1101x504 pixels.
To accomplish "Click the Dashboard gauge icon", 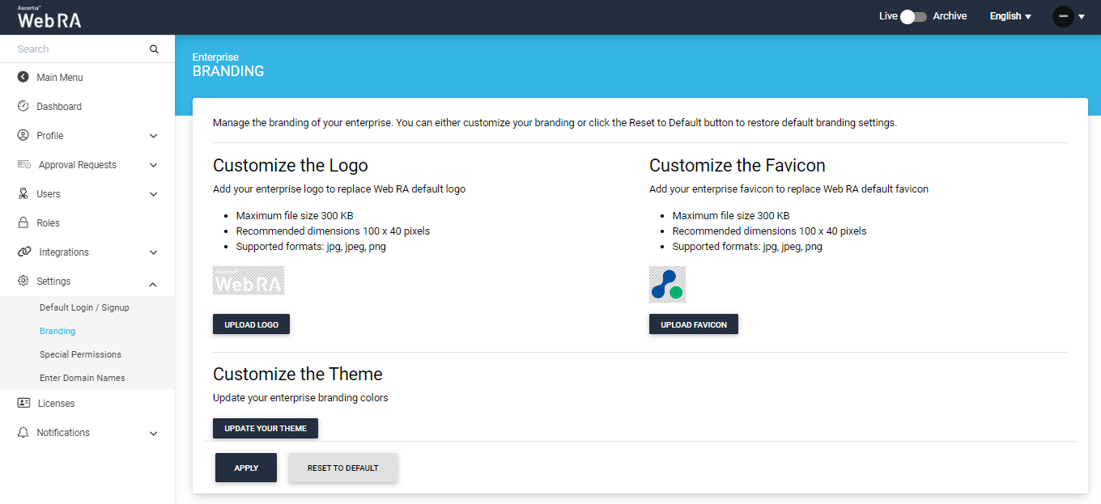I will (x=23, y=107).
